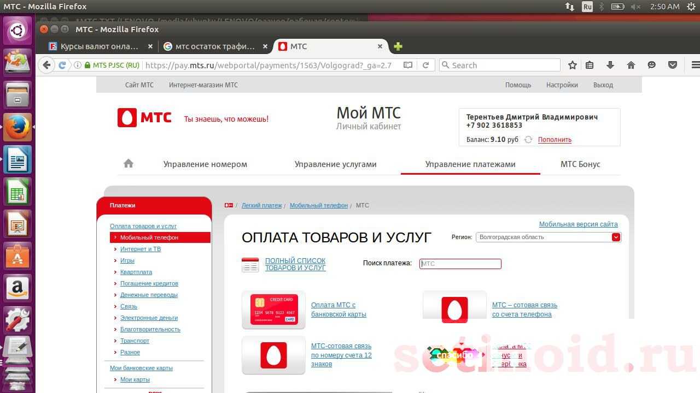Open the Files manager dock icon
700x393 pixels.
click(x=17, y=95)
